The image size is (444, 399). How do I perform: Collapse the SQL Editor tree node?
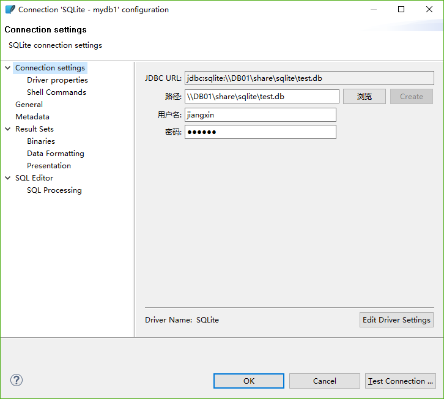(x=8, y=178)
